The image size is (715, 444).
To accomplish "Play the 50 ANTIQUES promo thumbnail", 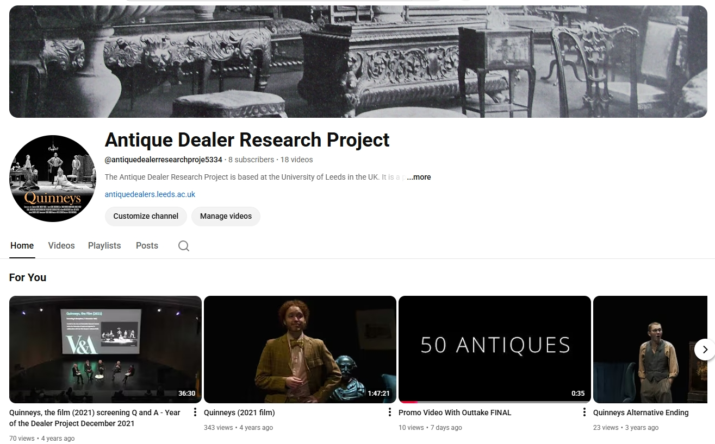I will [x=495, y=350].
